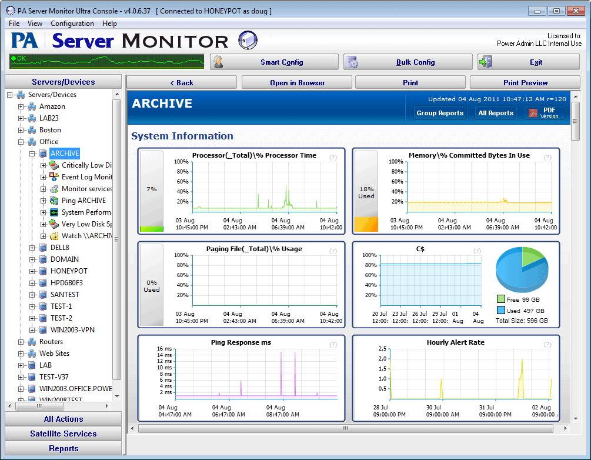591x460 pixels.
Task: Switch to the All Actions panel
Action: [64, 419]
